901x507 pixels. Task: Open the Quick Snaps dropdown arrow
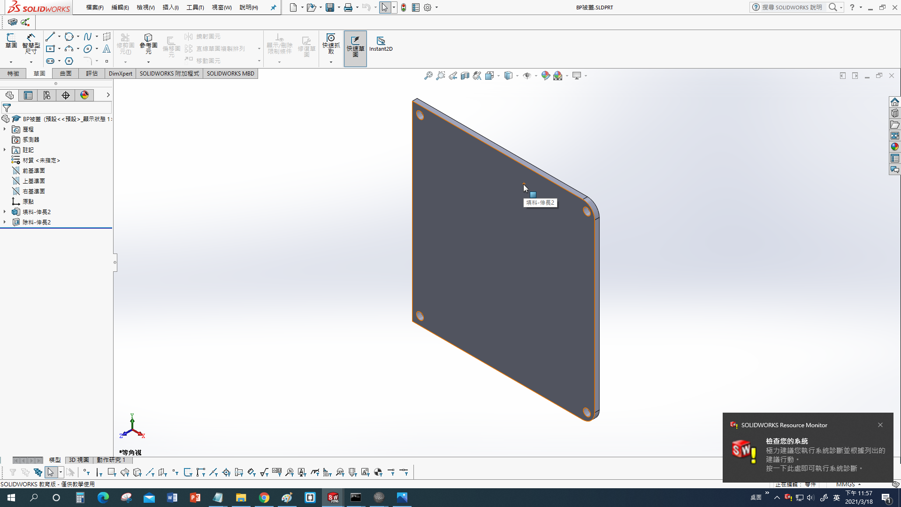tap(331, 62)
